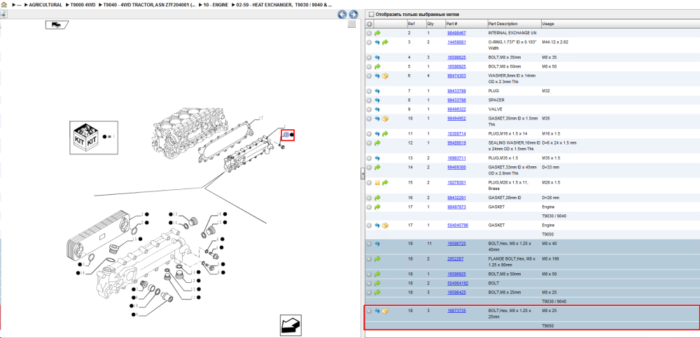
Task: Sort table by Usage column header
Action: pos(620,24)
